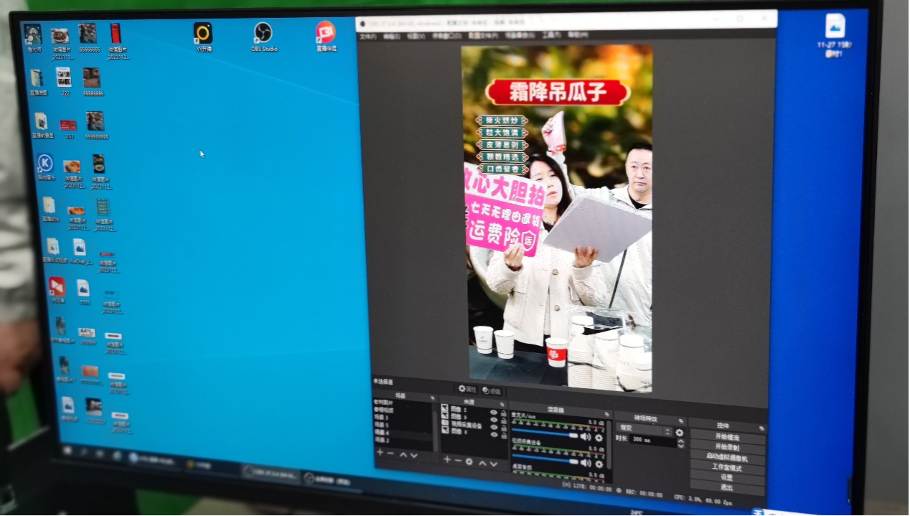The image size is (910, 516).
Task: Move source up with arrow icon
Action: pos(482,462)
